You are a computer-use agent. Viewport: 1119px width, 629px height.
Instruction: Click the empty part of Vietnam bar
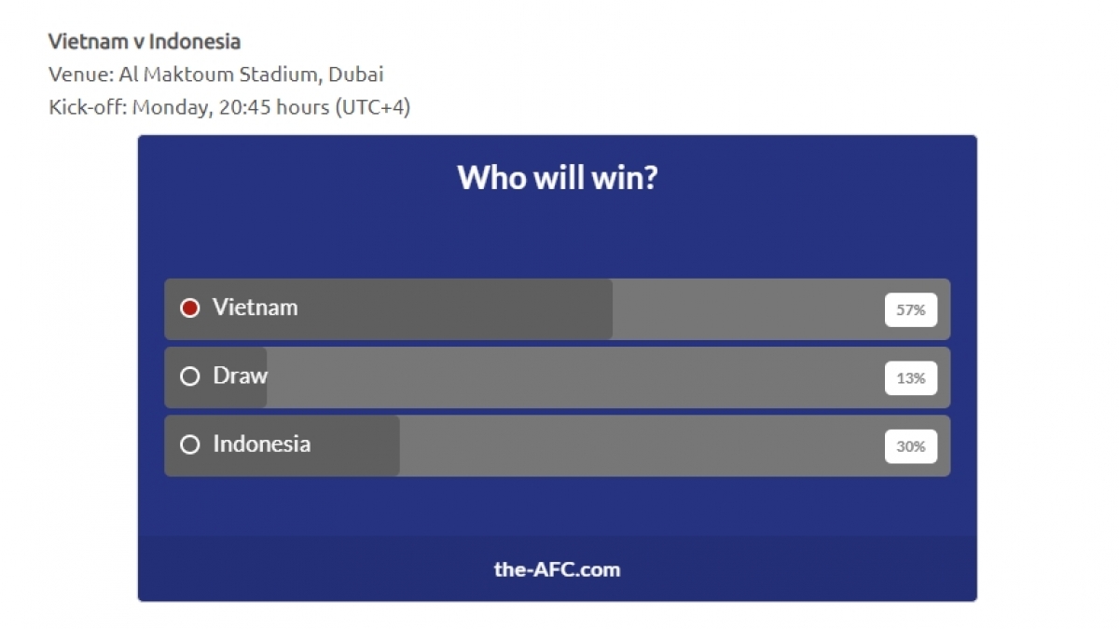point(746,309)
